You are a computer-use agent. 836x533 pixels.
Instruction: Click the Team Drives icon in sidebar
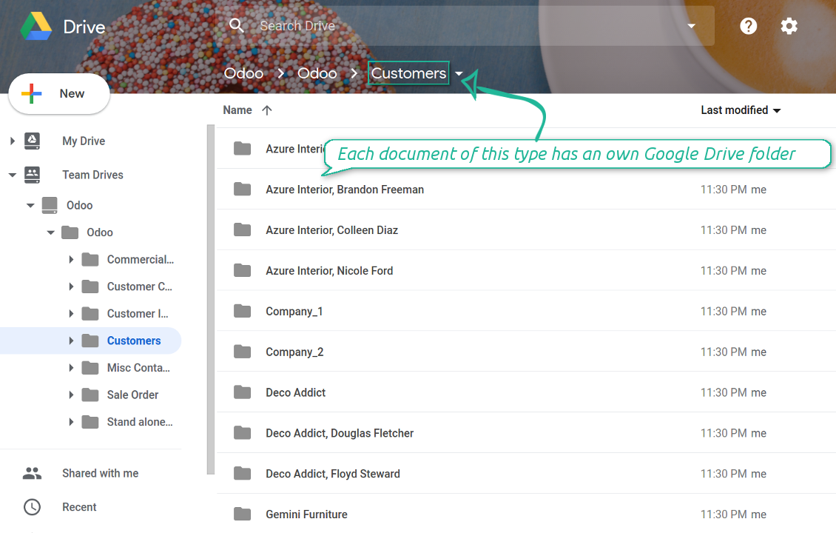coord(32,175)
